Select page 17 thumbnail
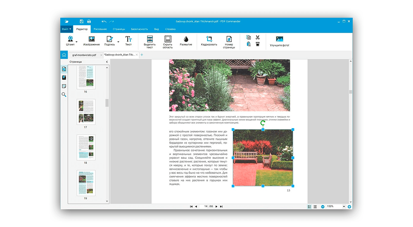Screen dimensions: 413x227 [85, 112]
